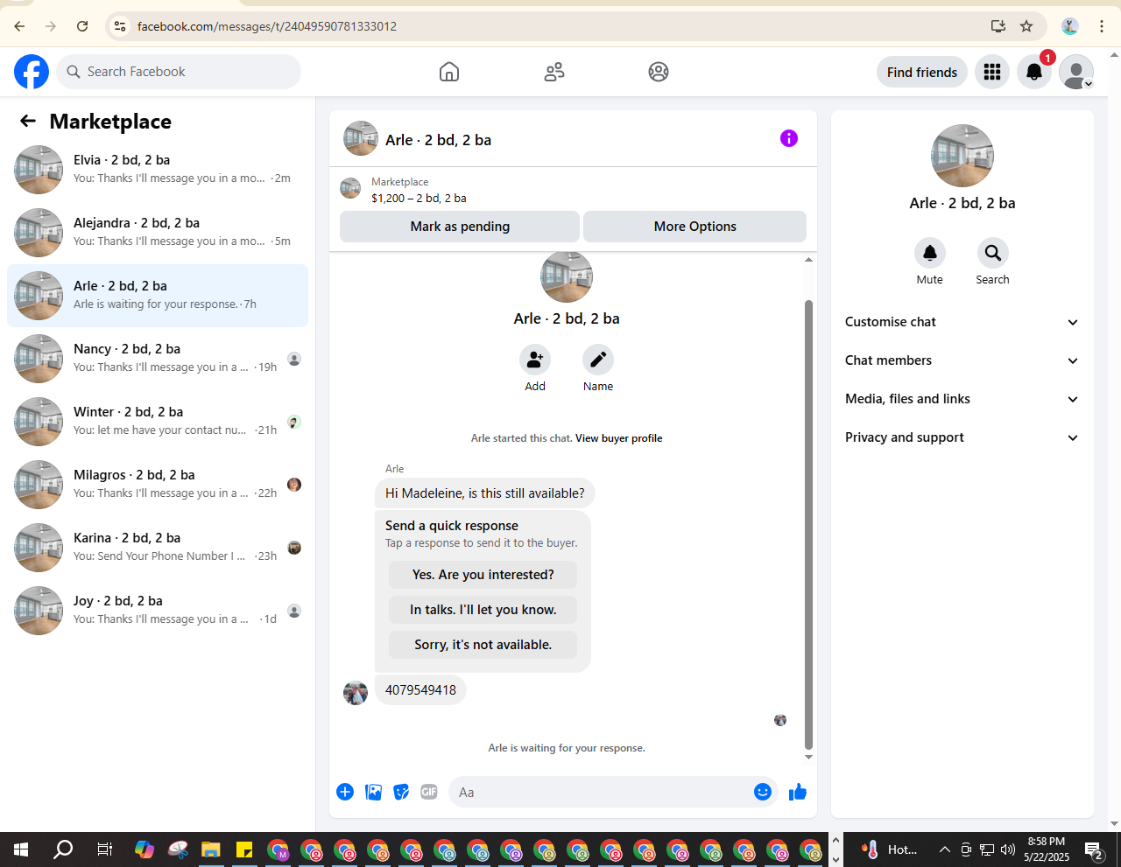Expand Chat members section
Screen dimensions: 1121x867
click(x=962, y=360)
